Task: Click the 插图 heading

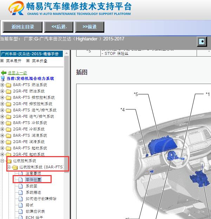Action: click(82, 72)
